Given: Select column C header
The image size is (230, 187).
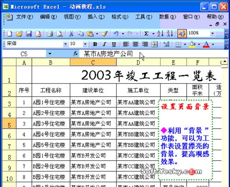Looking at the screenshot, I should 93,62.
